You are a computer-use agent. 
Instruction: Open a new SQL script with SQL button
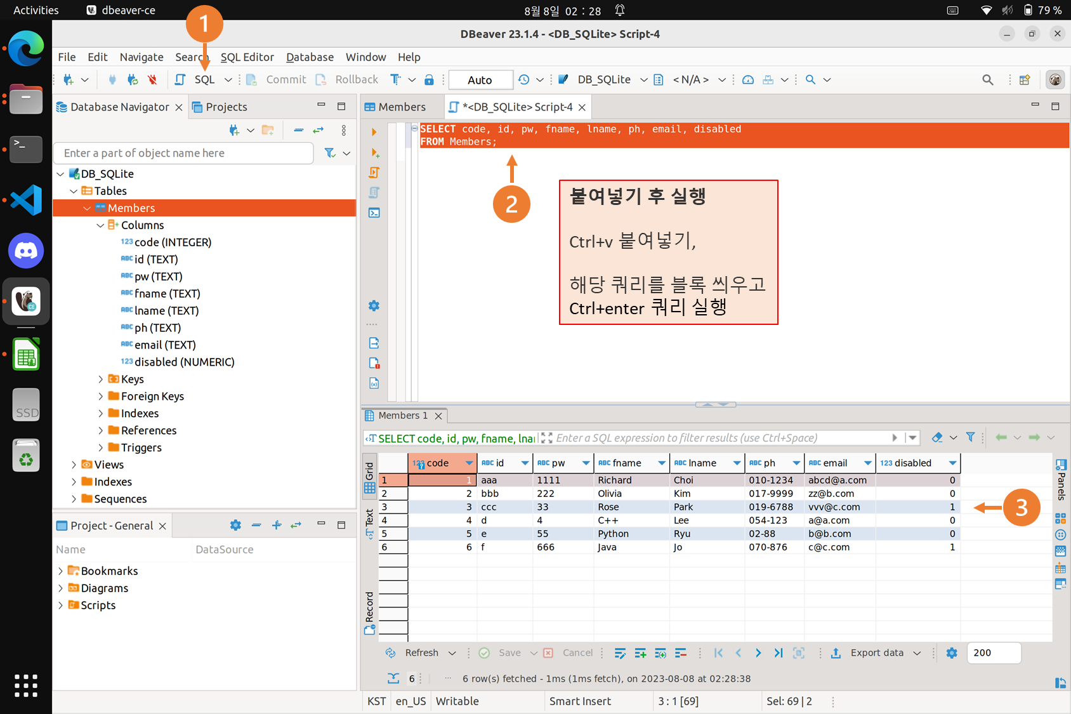(197, 79)
